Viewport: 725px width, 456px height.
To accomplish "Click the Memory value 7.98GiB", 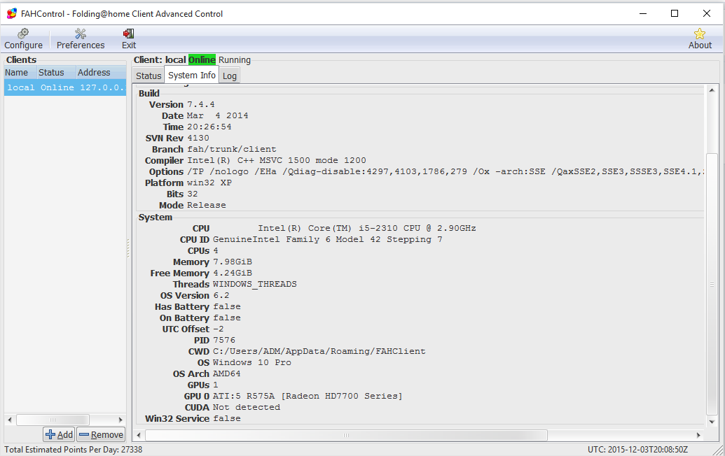I will [x=233, y=262].
